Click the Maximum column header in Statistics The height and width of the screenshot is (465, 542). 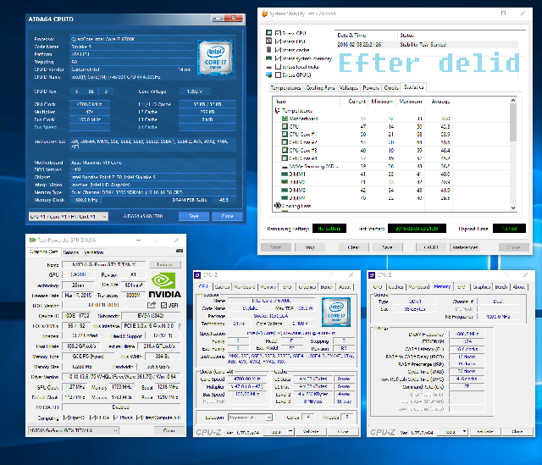tap(410, 102)
